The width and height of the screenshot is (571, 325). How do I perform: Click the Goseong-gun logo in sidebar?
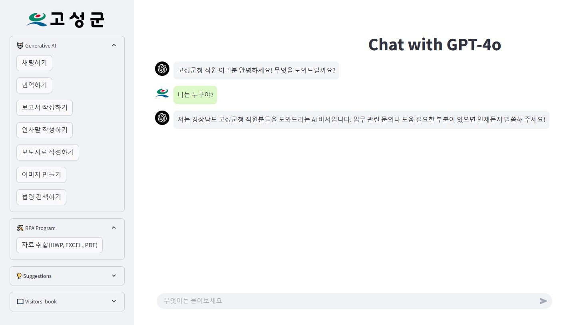66,19
